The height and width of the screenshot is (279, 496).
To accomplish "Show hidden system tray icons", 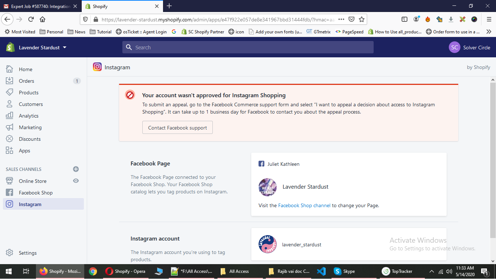I will tap(432, 271).
